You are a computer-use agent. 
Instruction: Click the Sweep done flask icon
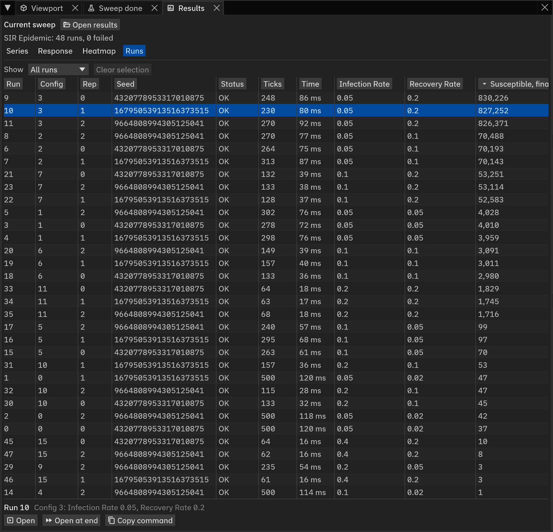pyautogui.click(x=91, y=8)
